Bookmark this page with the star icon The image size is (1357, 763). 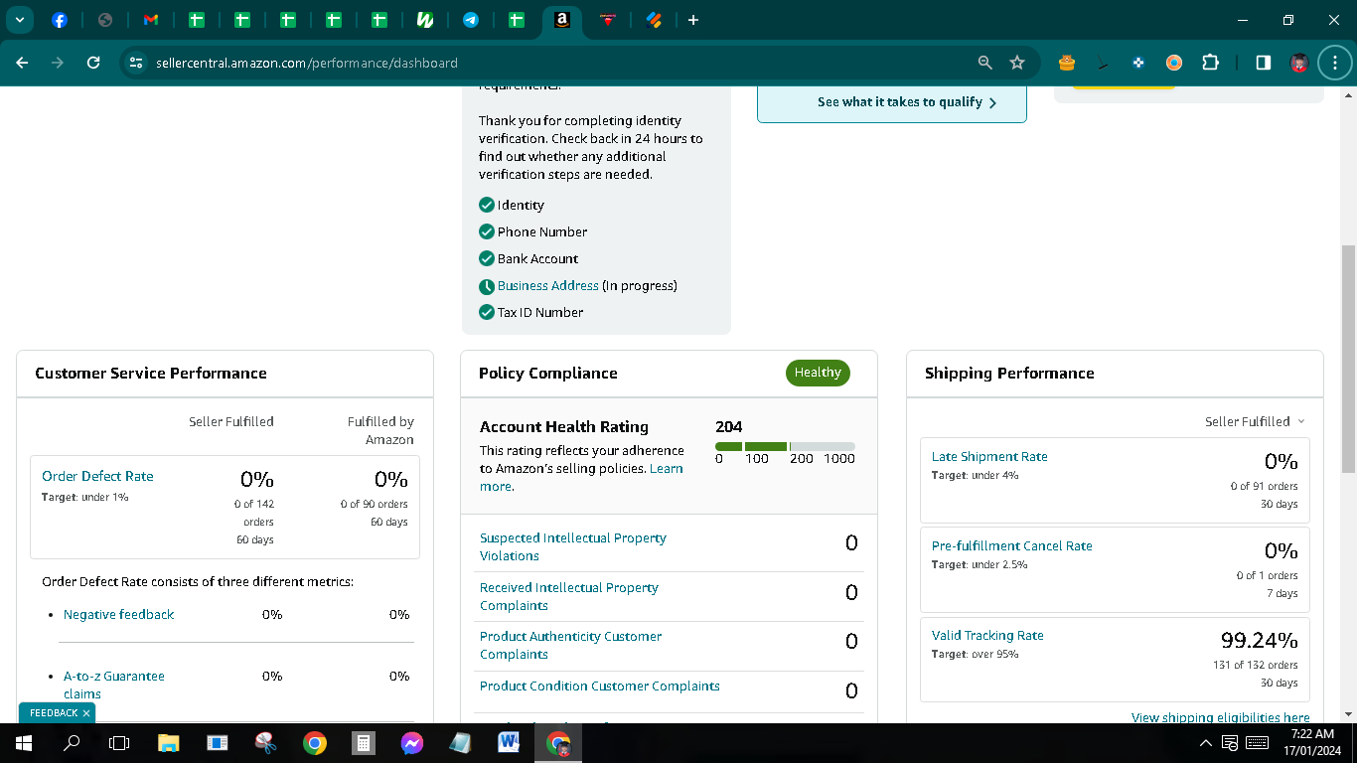click(x=1017, y=63)
